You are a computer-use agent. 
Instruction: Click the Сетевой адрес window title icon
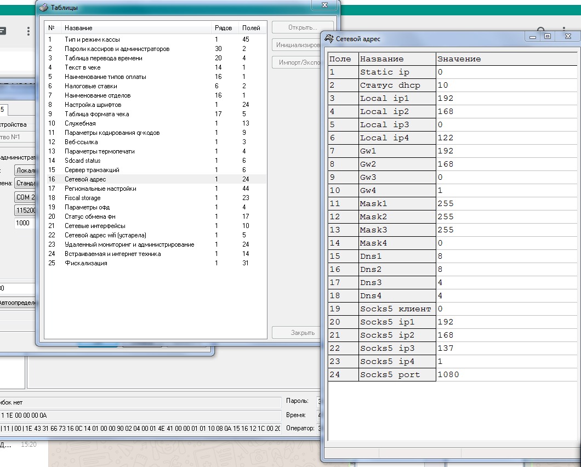point(329,38)
